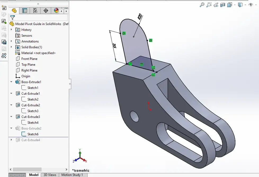Screen dimensions: 259x177
Task: Select the Right Plane
Action: coord(26,70)
